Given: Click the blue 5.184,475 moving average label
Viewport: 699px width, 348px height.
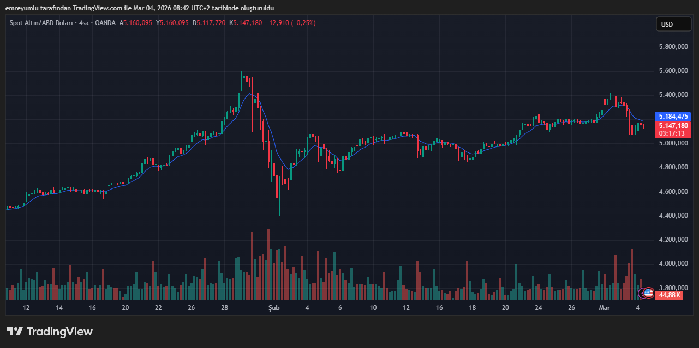Looking at the screenshot, I should click(674, 117).
